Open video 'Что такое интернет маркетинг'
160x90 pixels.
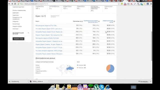[x=49, y=50]
